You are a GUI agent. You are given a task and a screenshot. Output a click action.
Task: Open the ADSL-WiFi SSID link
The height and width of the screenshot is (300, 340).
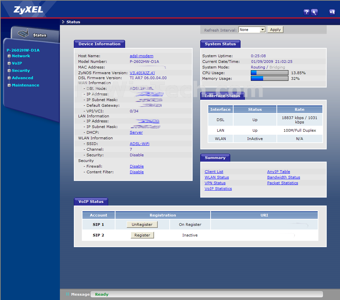(139, 144)
